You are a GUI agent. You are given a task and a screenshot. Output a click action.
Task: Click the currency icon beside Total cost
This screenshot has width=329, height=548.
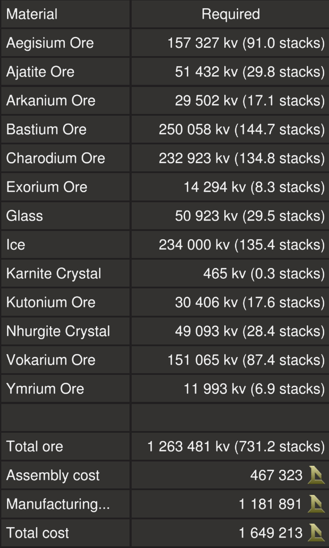coord(316,533)
